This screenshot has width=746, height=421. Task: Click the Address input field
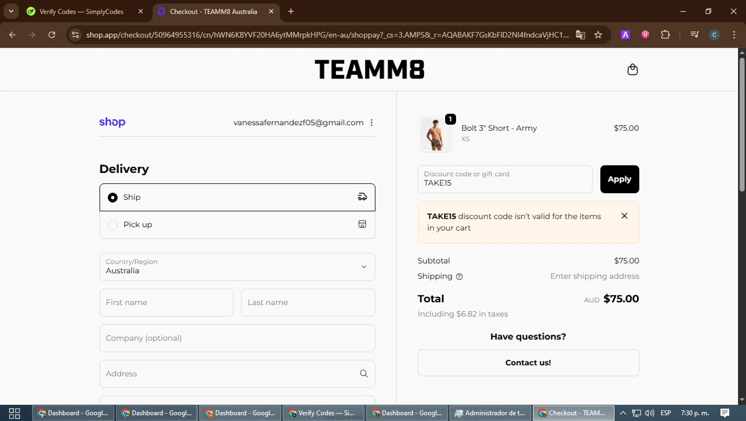coord(237,374)
